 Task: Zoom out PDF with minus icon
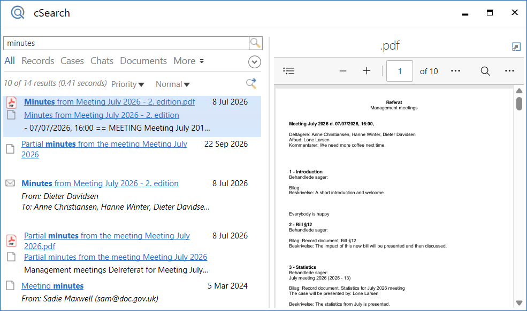tap(343, 71)
